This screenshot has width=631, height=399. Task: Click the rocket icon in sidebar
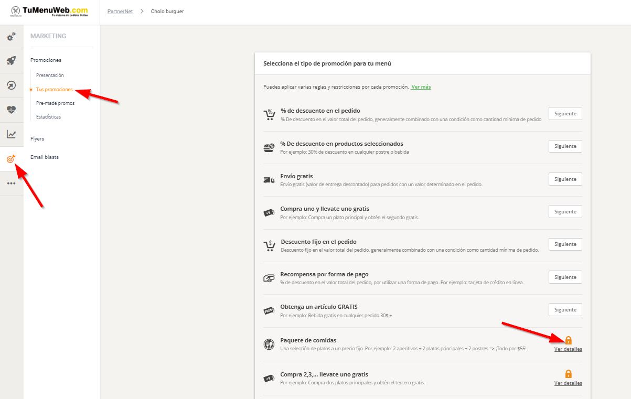[x=11, y=61]
